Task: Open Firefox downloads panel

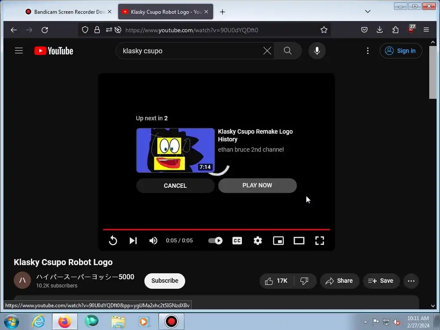Action: 380,30
